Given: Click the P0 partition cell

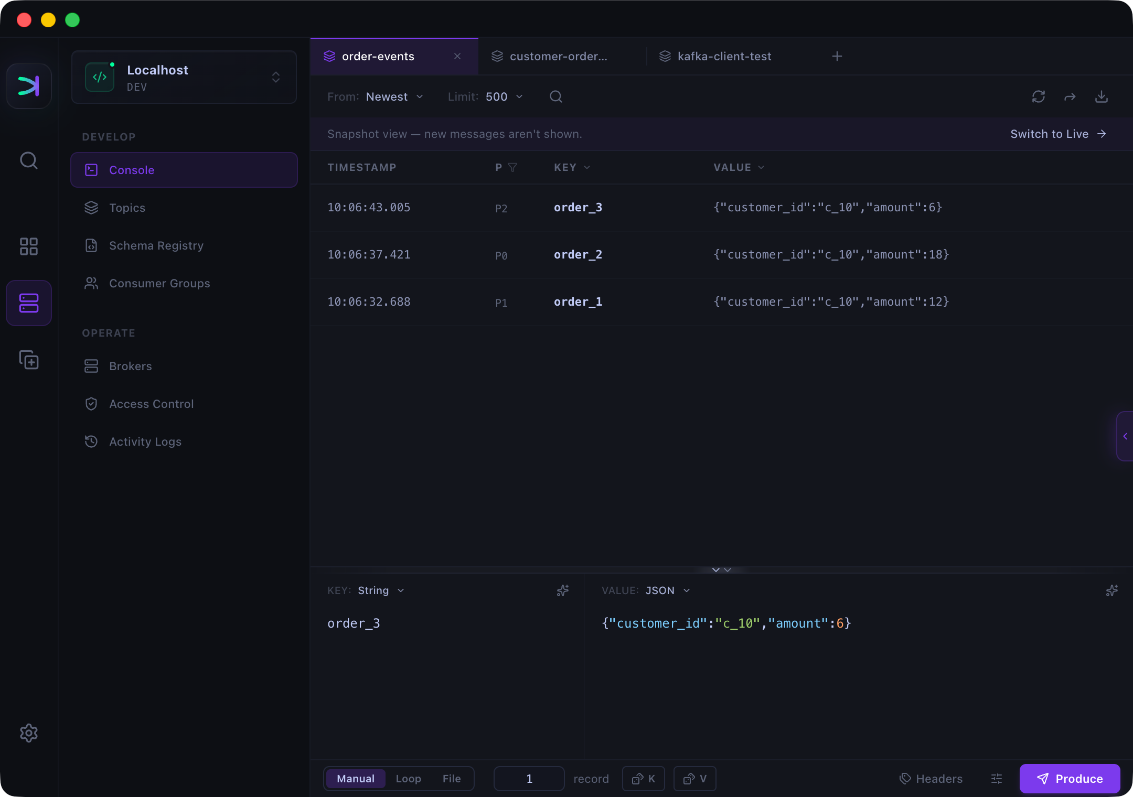Looking at the screenshot, I should click(x=501, y=256).
